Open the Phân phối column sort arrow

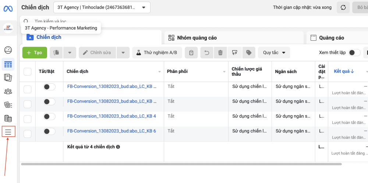click(x=224, y=72)
